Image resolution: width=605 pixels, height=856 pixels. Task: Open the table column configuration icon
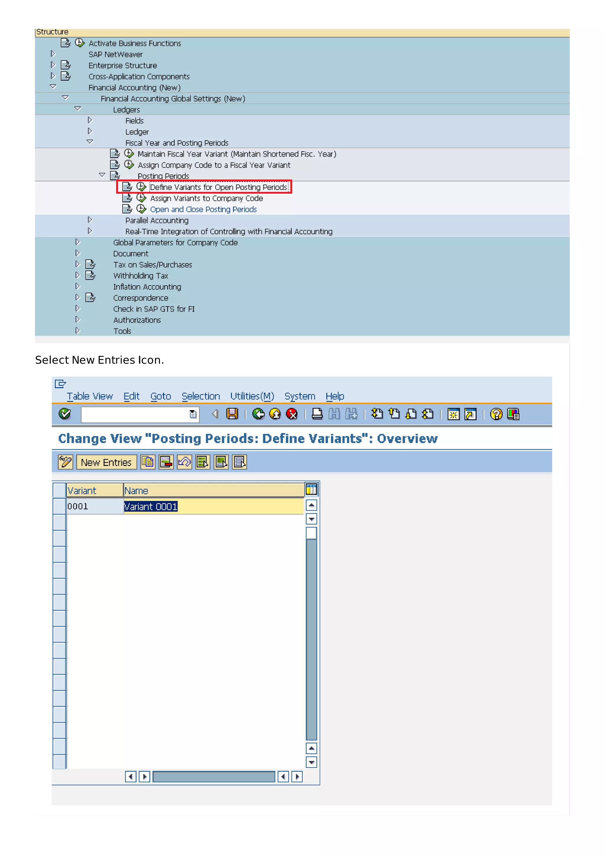[311, 489]
